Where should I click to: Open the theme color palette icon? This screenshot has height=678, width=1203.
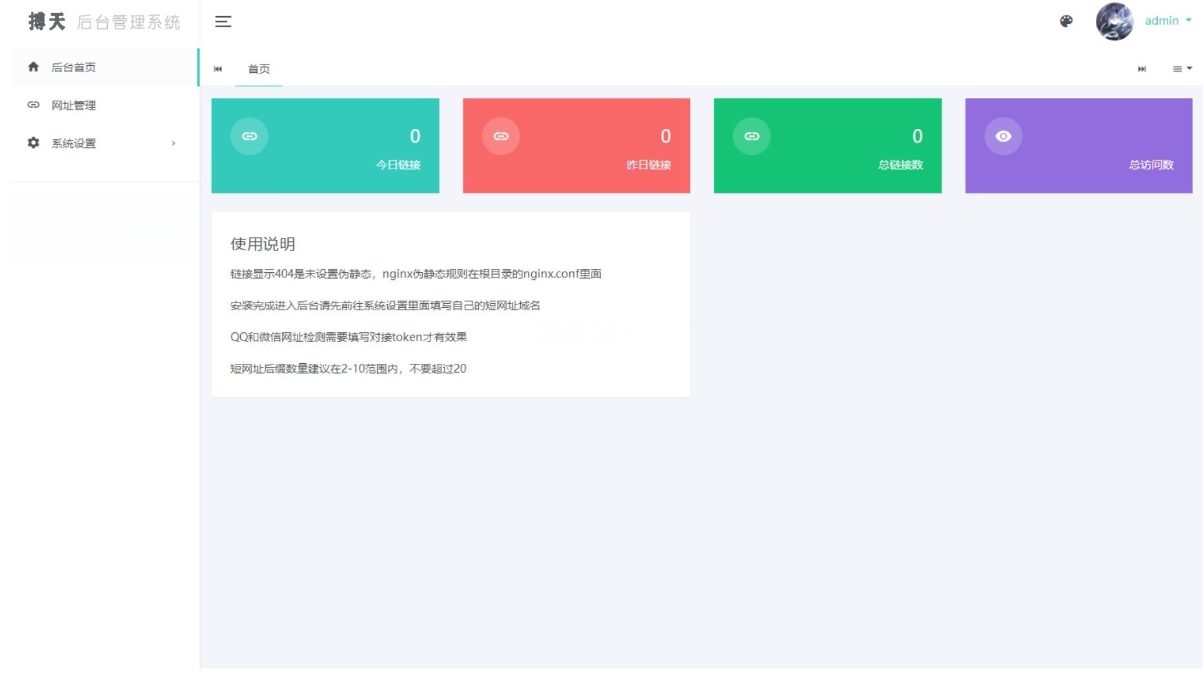pos(1066,21)
